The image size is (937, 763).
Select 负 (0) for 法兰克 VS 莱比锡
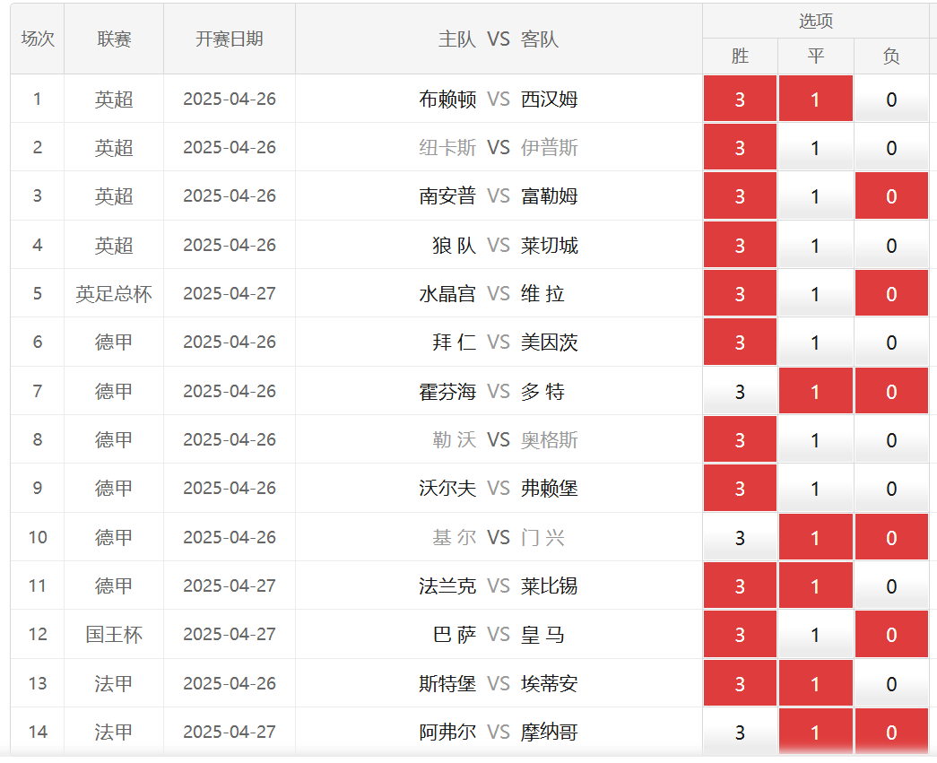pyautogui.click(x=891, y=585)
